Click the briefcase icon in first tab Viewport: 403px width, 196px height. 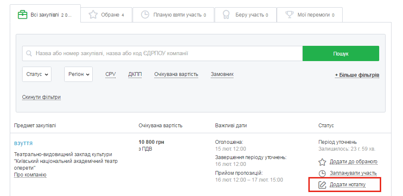pos(22,14)
